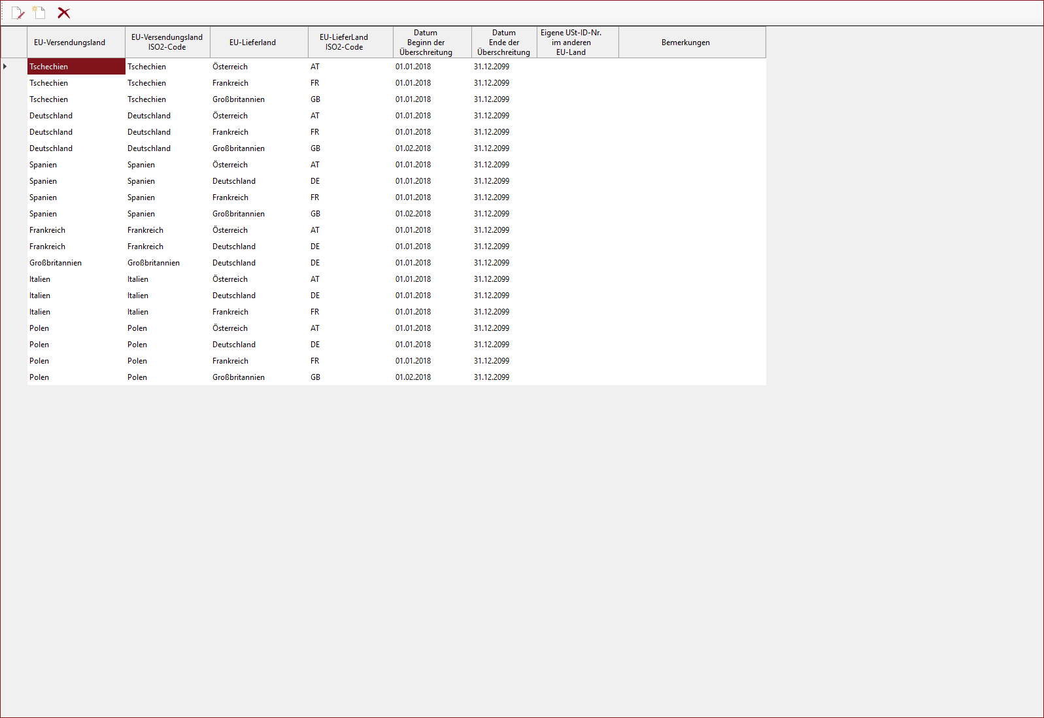
Task: Click the select-all corner header cell
Action: click(14, 43)
